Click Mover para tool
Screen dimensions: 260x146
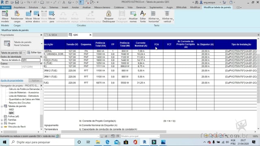coord(52,16)
